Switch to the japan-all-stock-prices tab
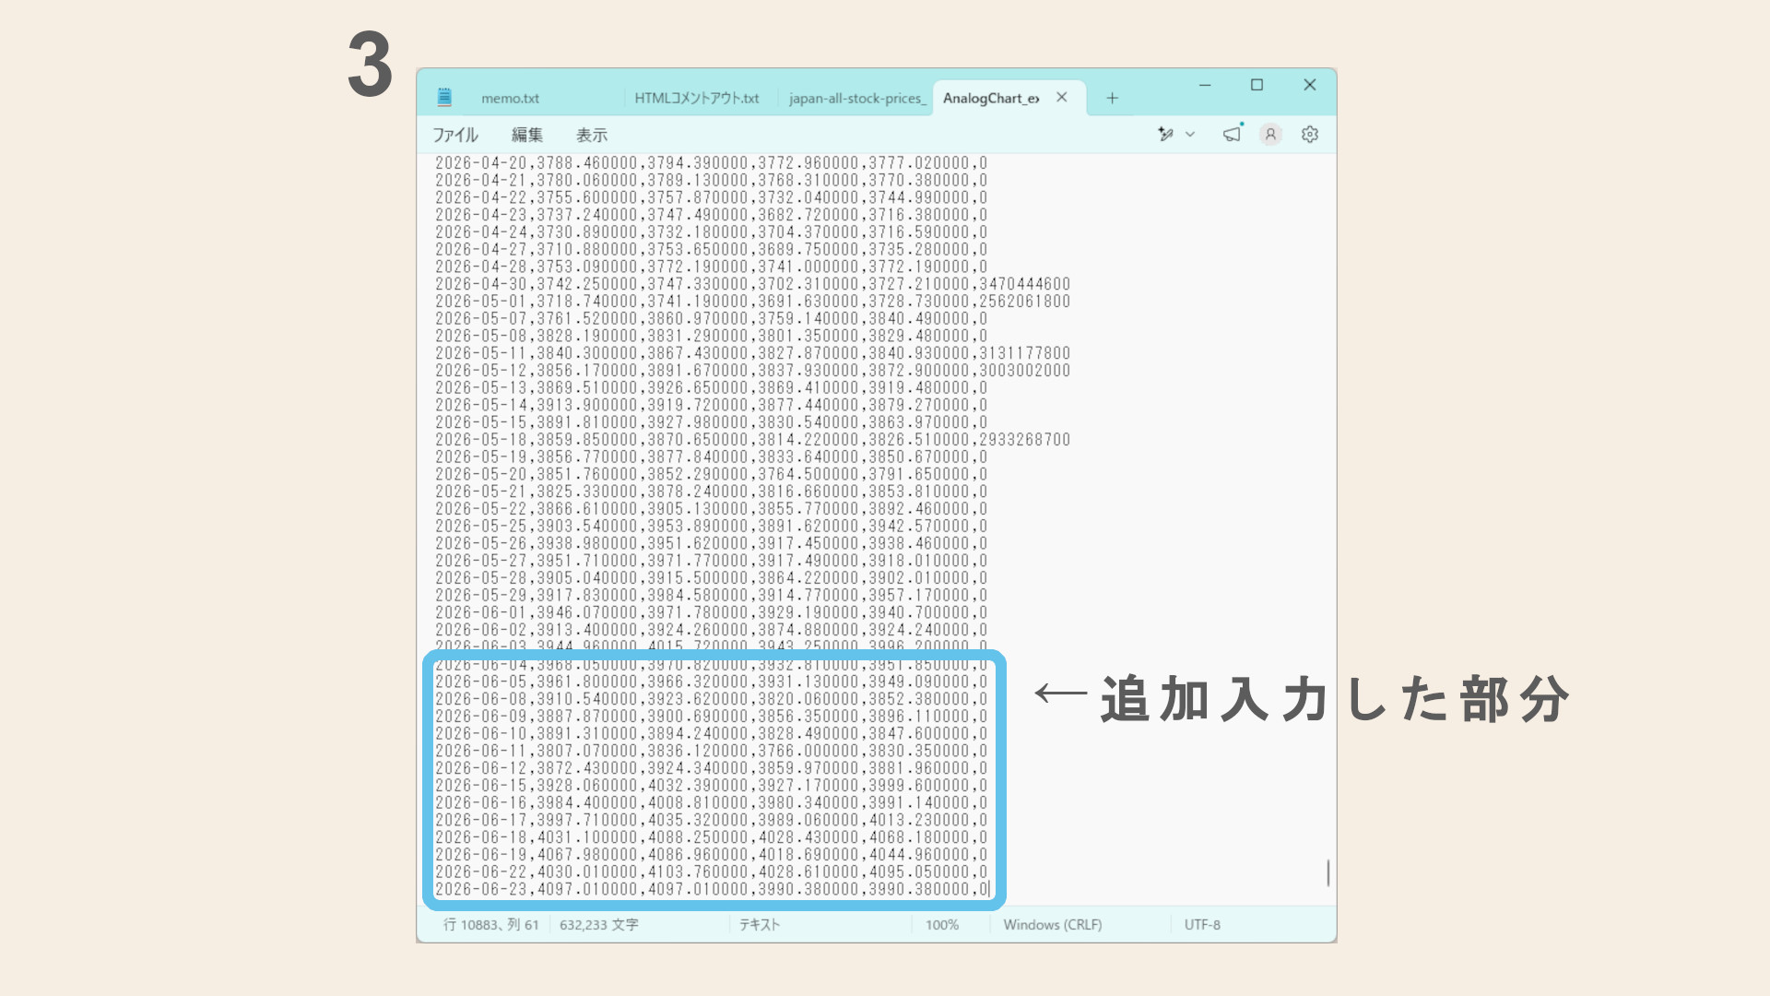 [856, 98]
